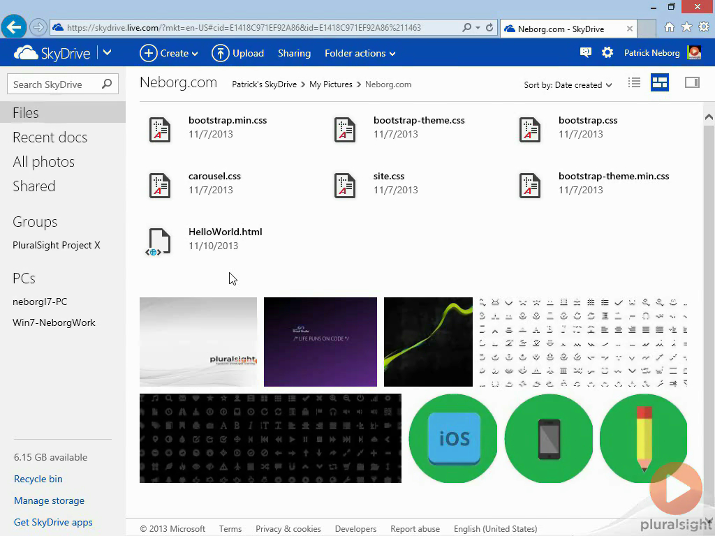The height and width of the screenshot is (536, 715).
Task: Click the browser address bar URL
Action: click(244, 28)
